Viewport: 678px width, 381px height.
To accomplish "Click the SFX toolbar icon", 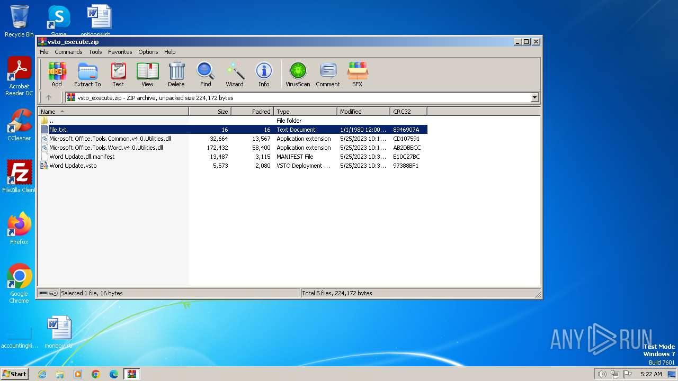I will (358, 74).
